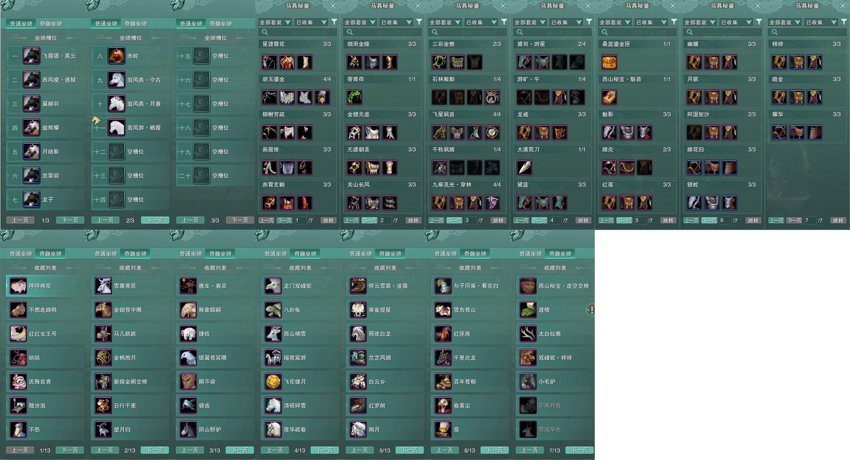
Task: Choose the 太白仙鹿 antler icon
Action: coord(528,334)
